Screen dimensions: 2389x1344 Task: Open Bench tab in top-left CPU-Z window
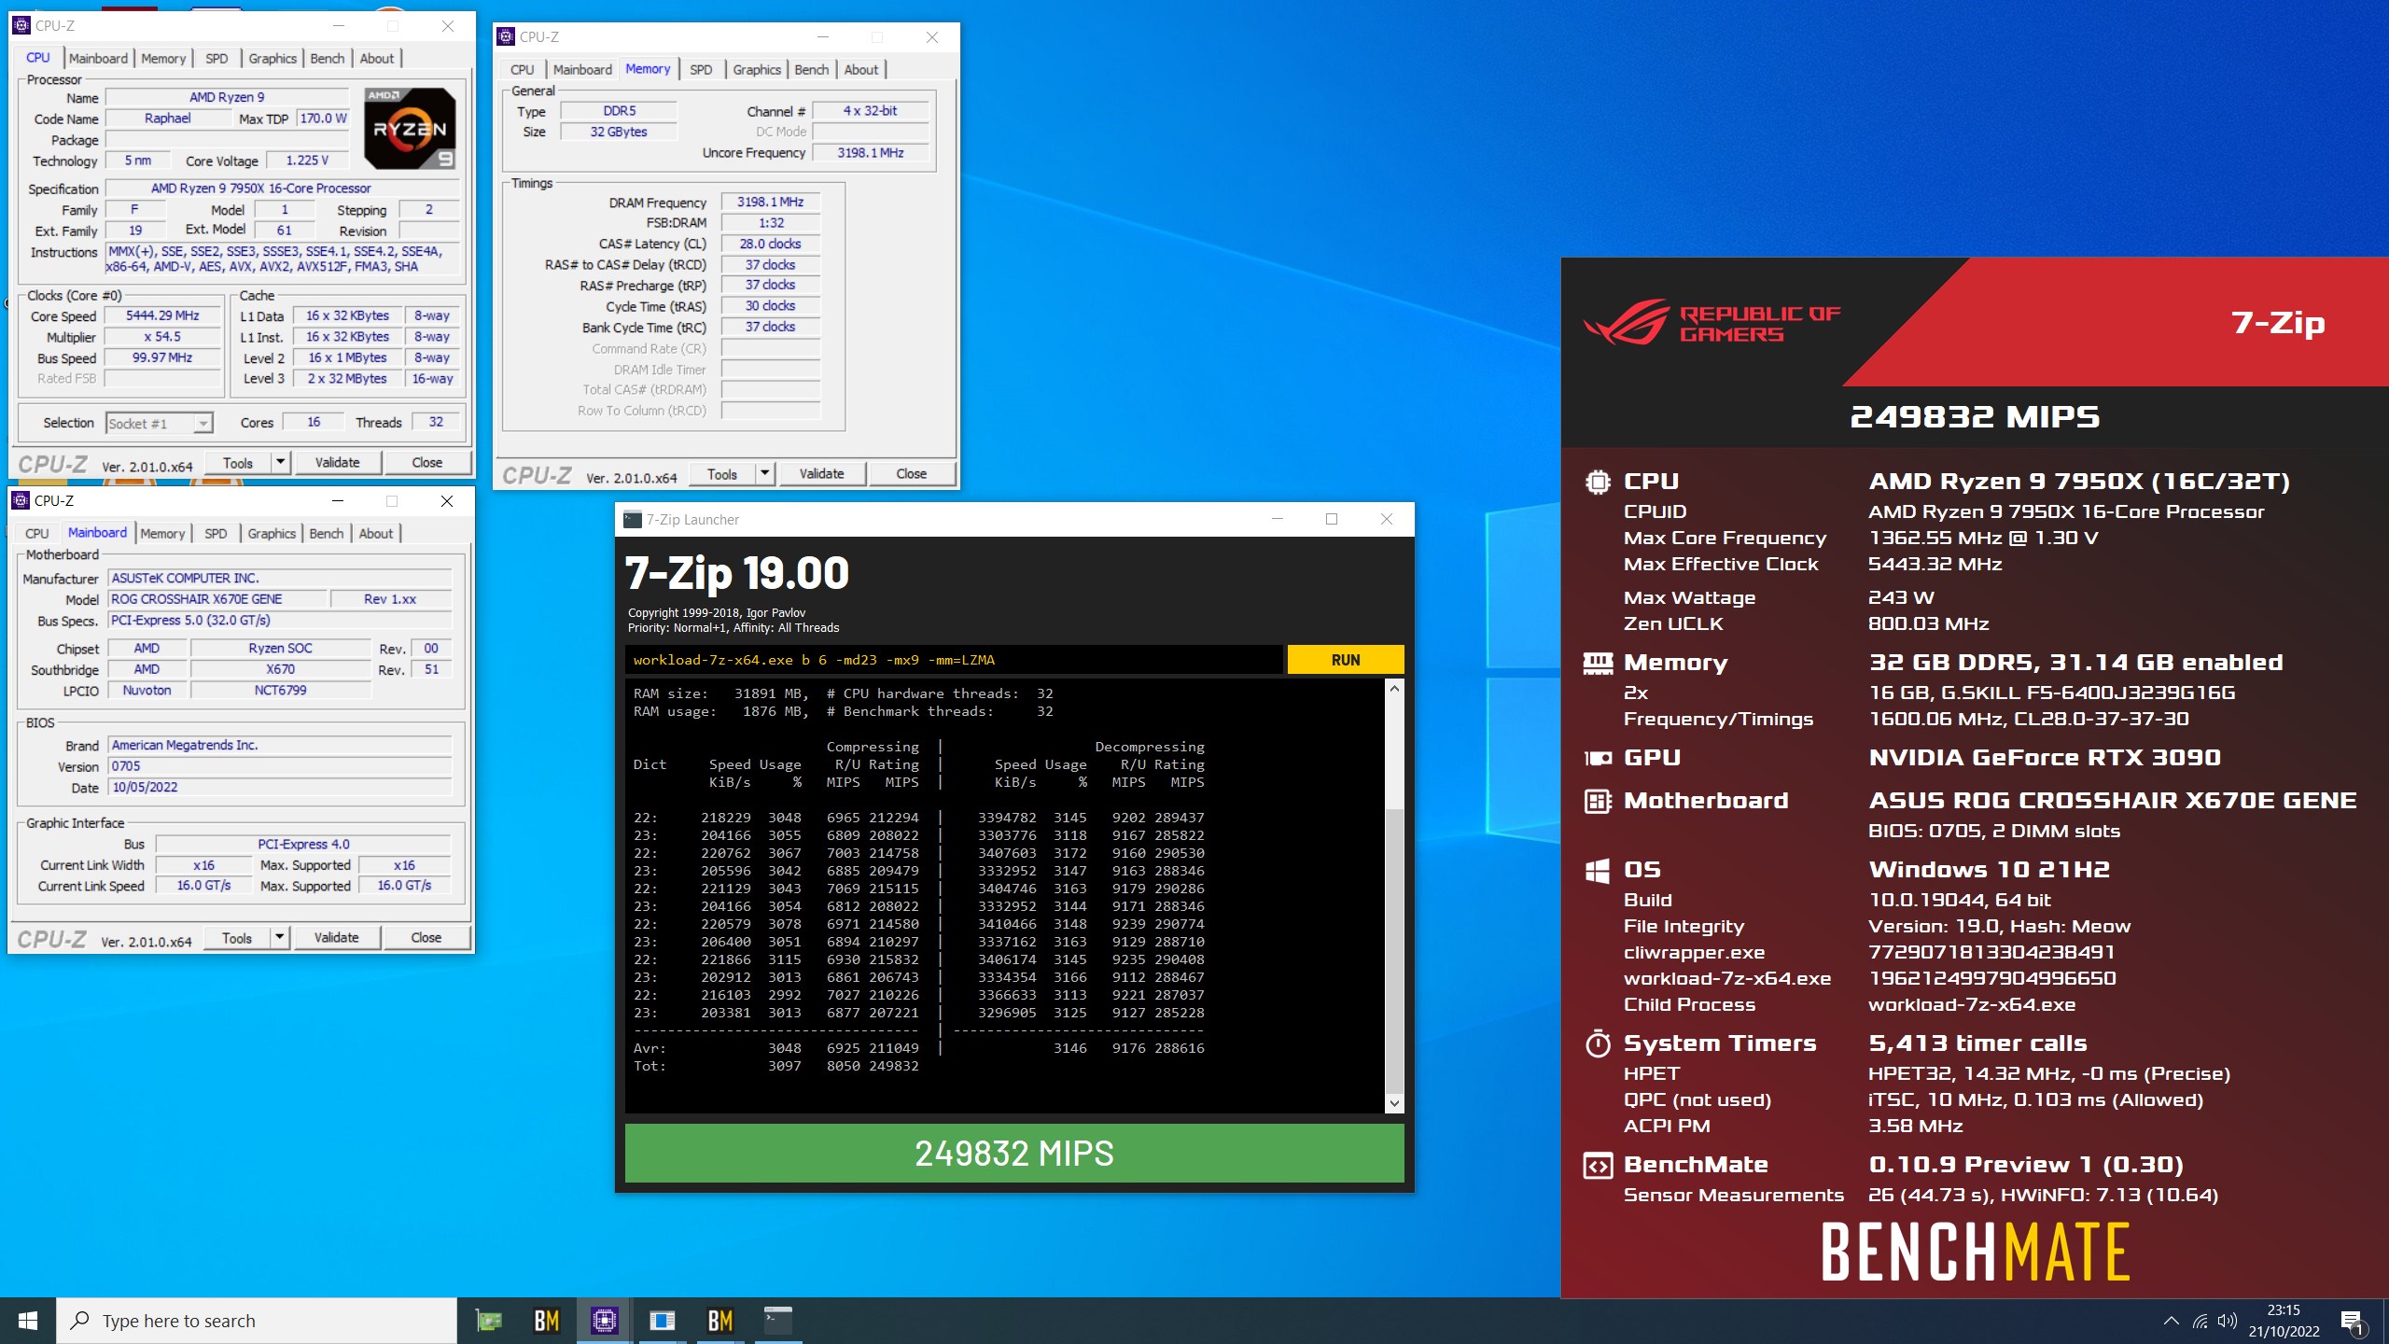click(x=328, y=58)
